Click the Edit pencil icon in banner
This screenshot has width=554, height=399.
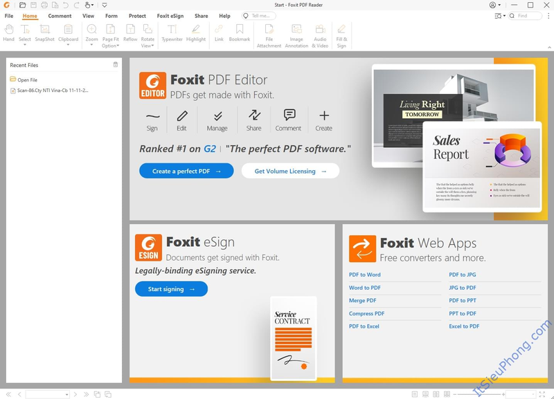[182, 115]
